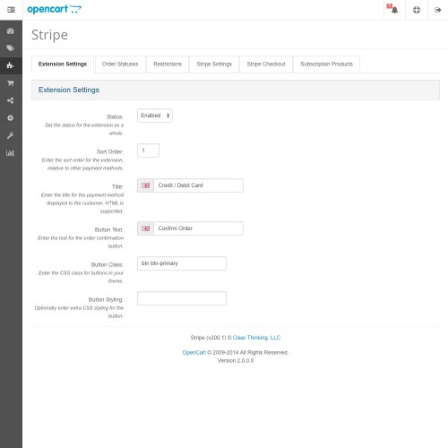Toggle the sidebar menu hamburger icon
Screen dimensions: 448x448
[x=11, y=10]
